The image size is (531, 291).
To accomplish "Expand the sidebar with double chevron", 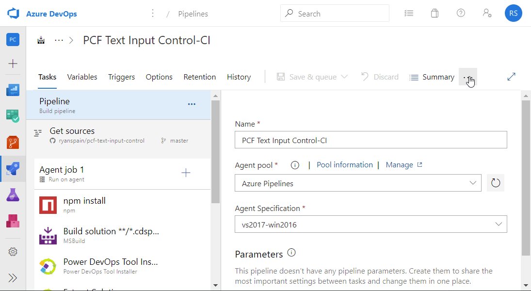I will pyautogui.click(x=13, y=278).
